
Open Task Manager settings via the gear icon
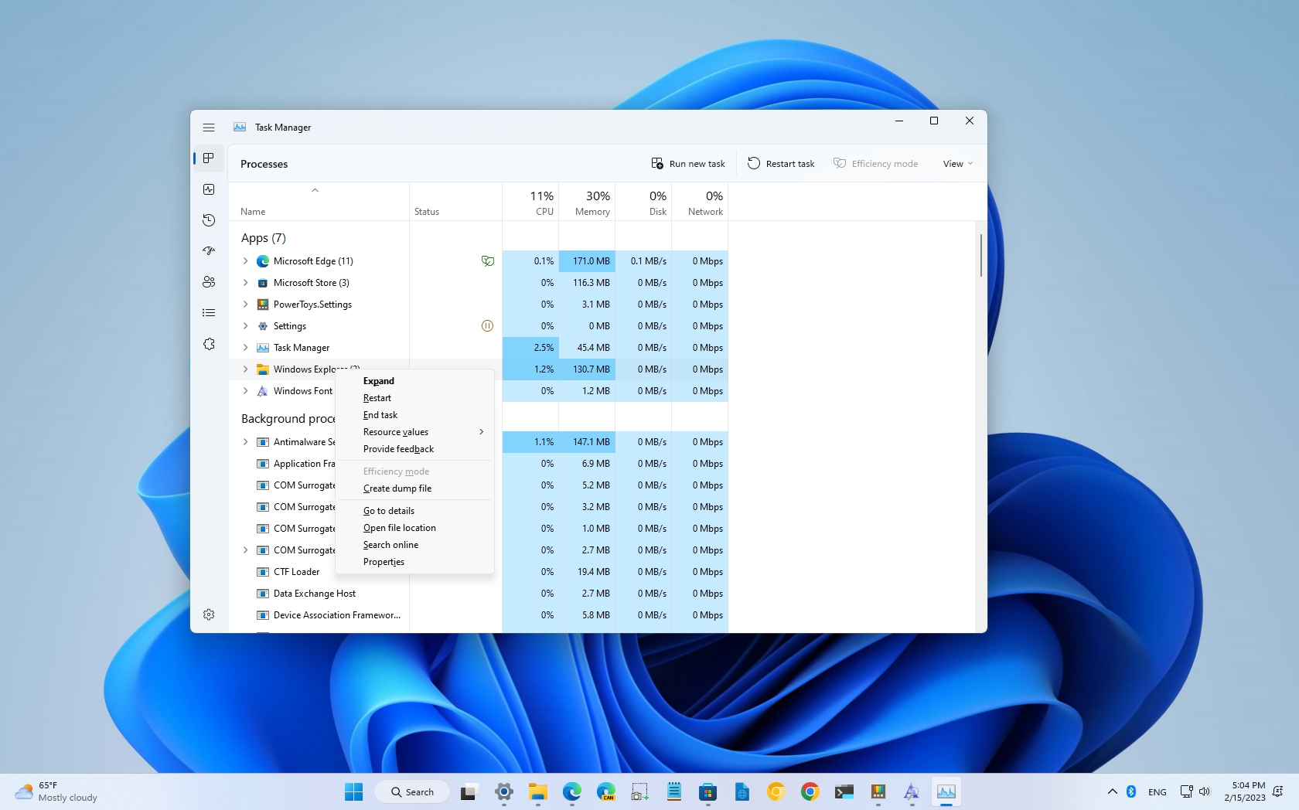(209, 614)
